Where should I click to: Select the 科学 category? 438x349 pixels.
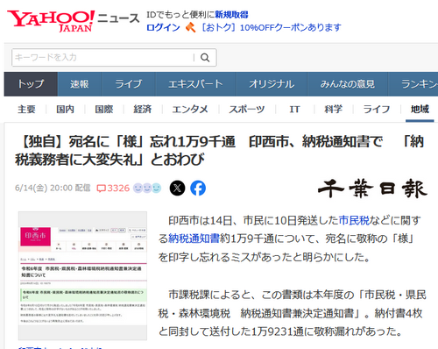[333, 110]
